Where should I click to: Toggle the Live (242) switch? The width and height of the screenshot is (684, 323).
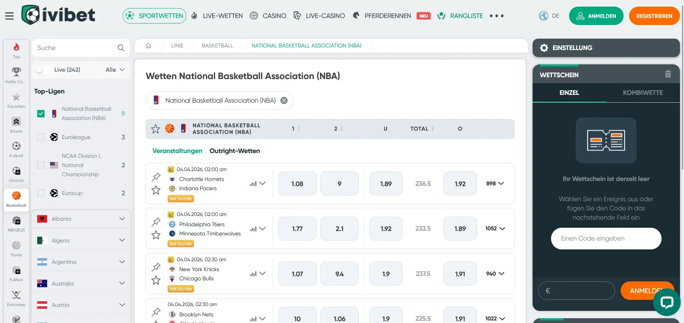coord(42,70)
